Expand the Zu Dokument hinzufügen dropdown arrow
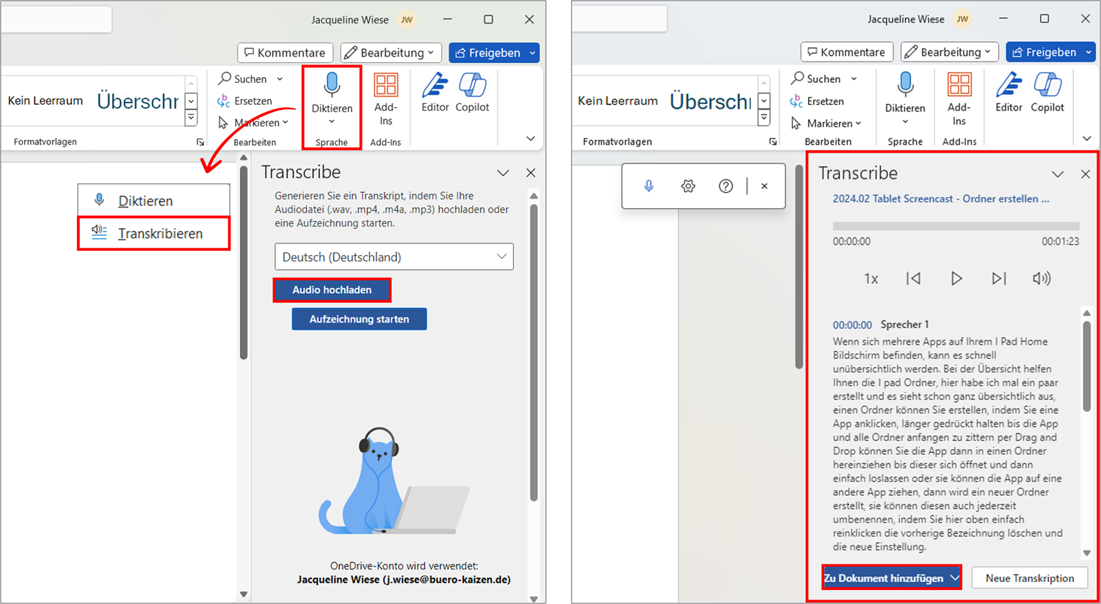The image size is (1101, 604). (954, 578)
